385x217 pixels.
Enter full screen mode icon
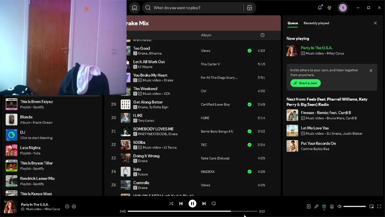(x=379, y=206)
